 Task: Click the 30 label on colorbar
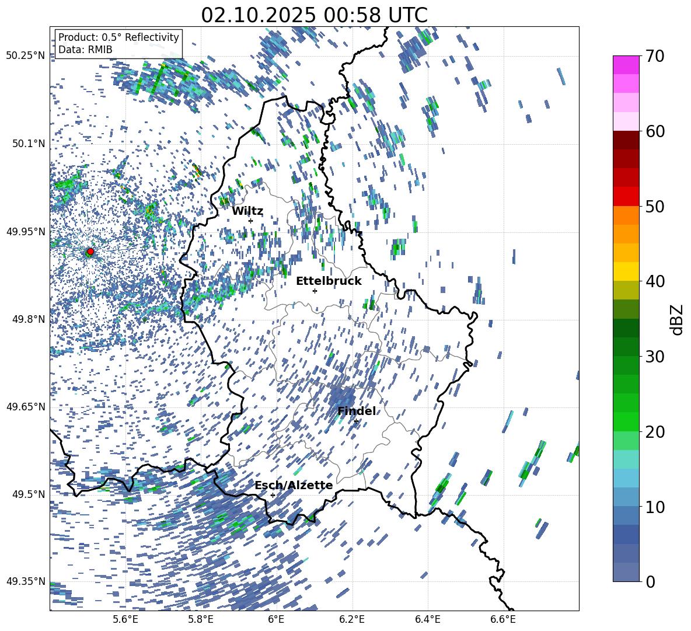click(x=655, y=357)
